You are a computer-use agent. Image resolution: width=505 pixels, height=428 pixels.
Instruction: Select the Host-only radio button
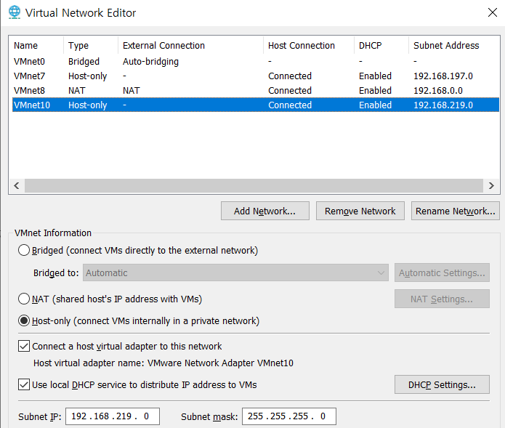(x=24, y=320)
